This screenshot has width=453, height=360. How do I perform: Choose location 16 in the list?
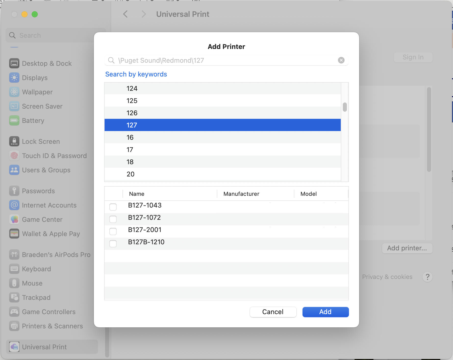click(x=223, y=137)
